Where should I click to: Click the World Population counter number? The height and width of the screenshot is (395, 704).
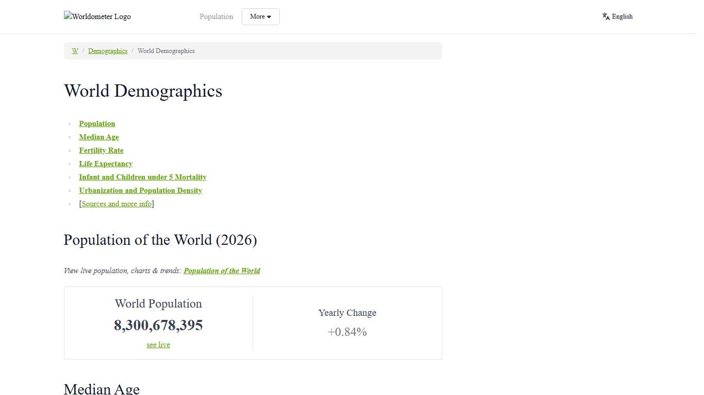[158, 325]
